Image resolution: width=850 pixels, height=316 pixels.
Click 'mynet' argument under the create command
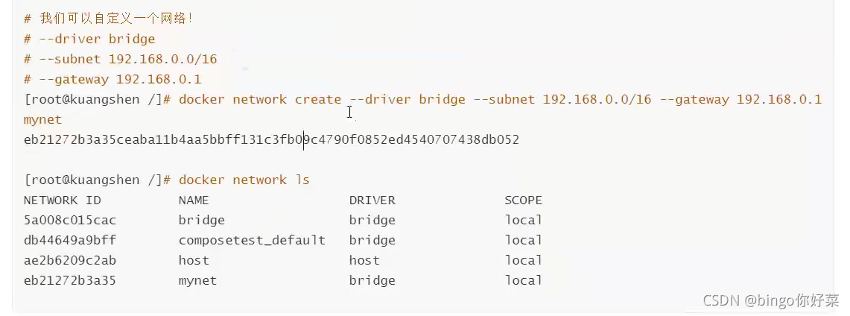pos(42,120)
